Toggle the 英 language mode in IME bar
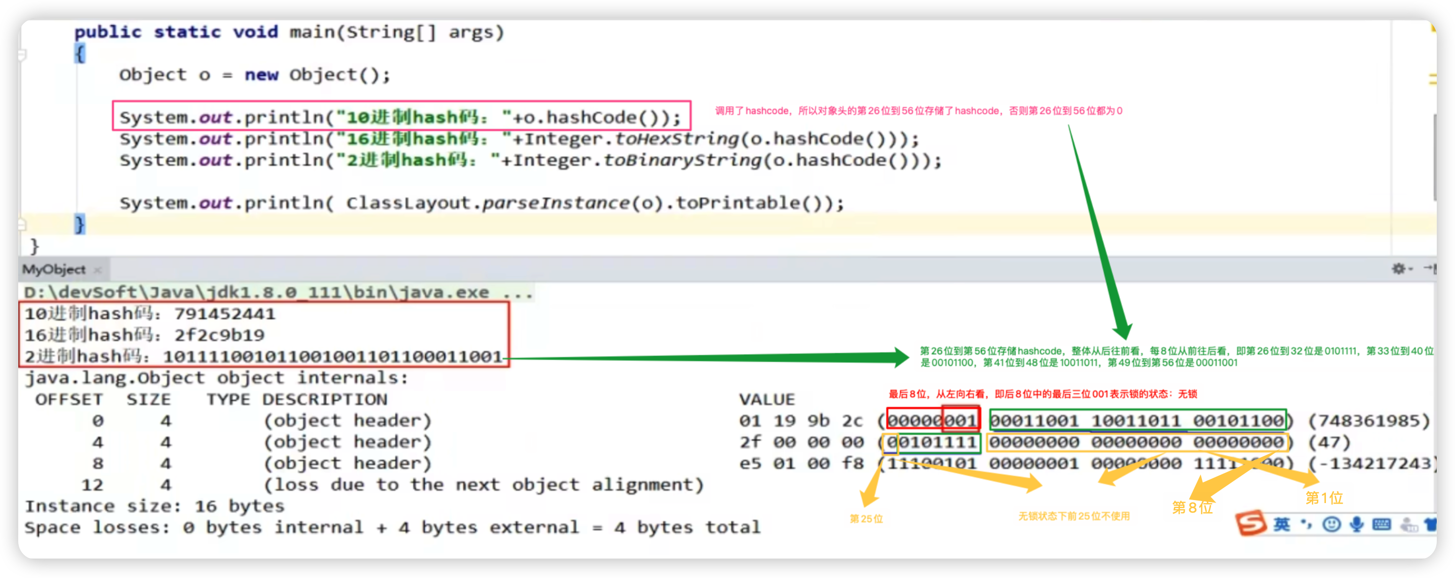This screenshot has width=1455, height=578. (1281, 524)
